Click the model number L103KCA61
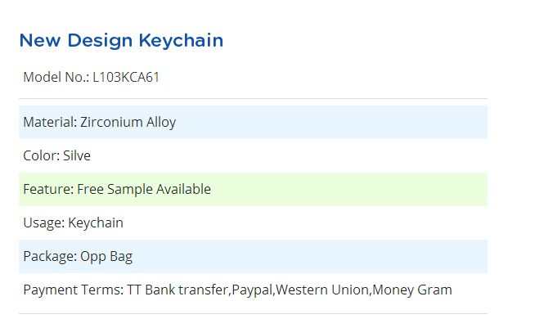The height and width of the screenshot is (319, 535). tap(126, 77)
